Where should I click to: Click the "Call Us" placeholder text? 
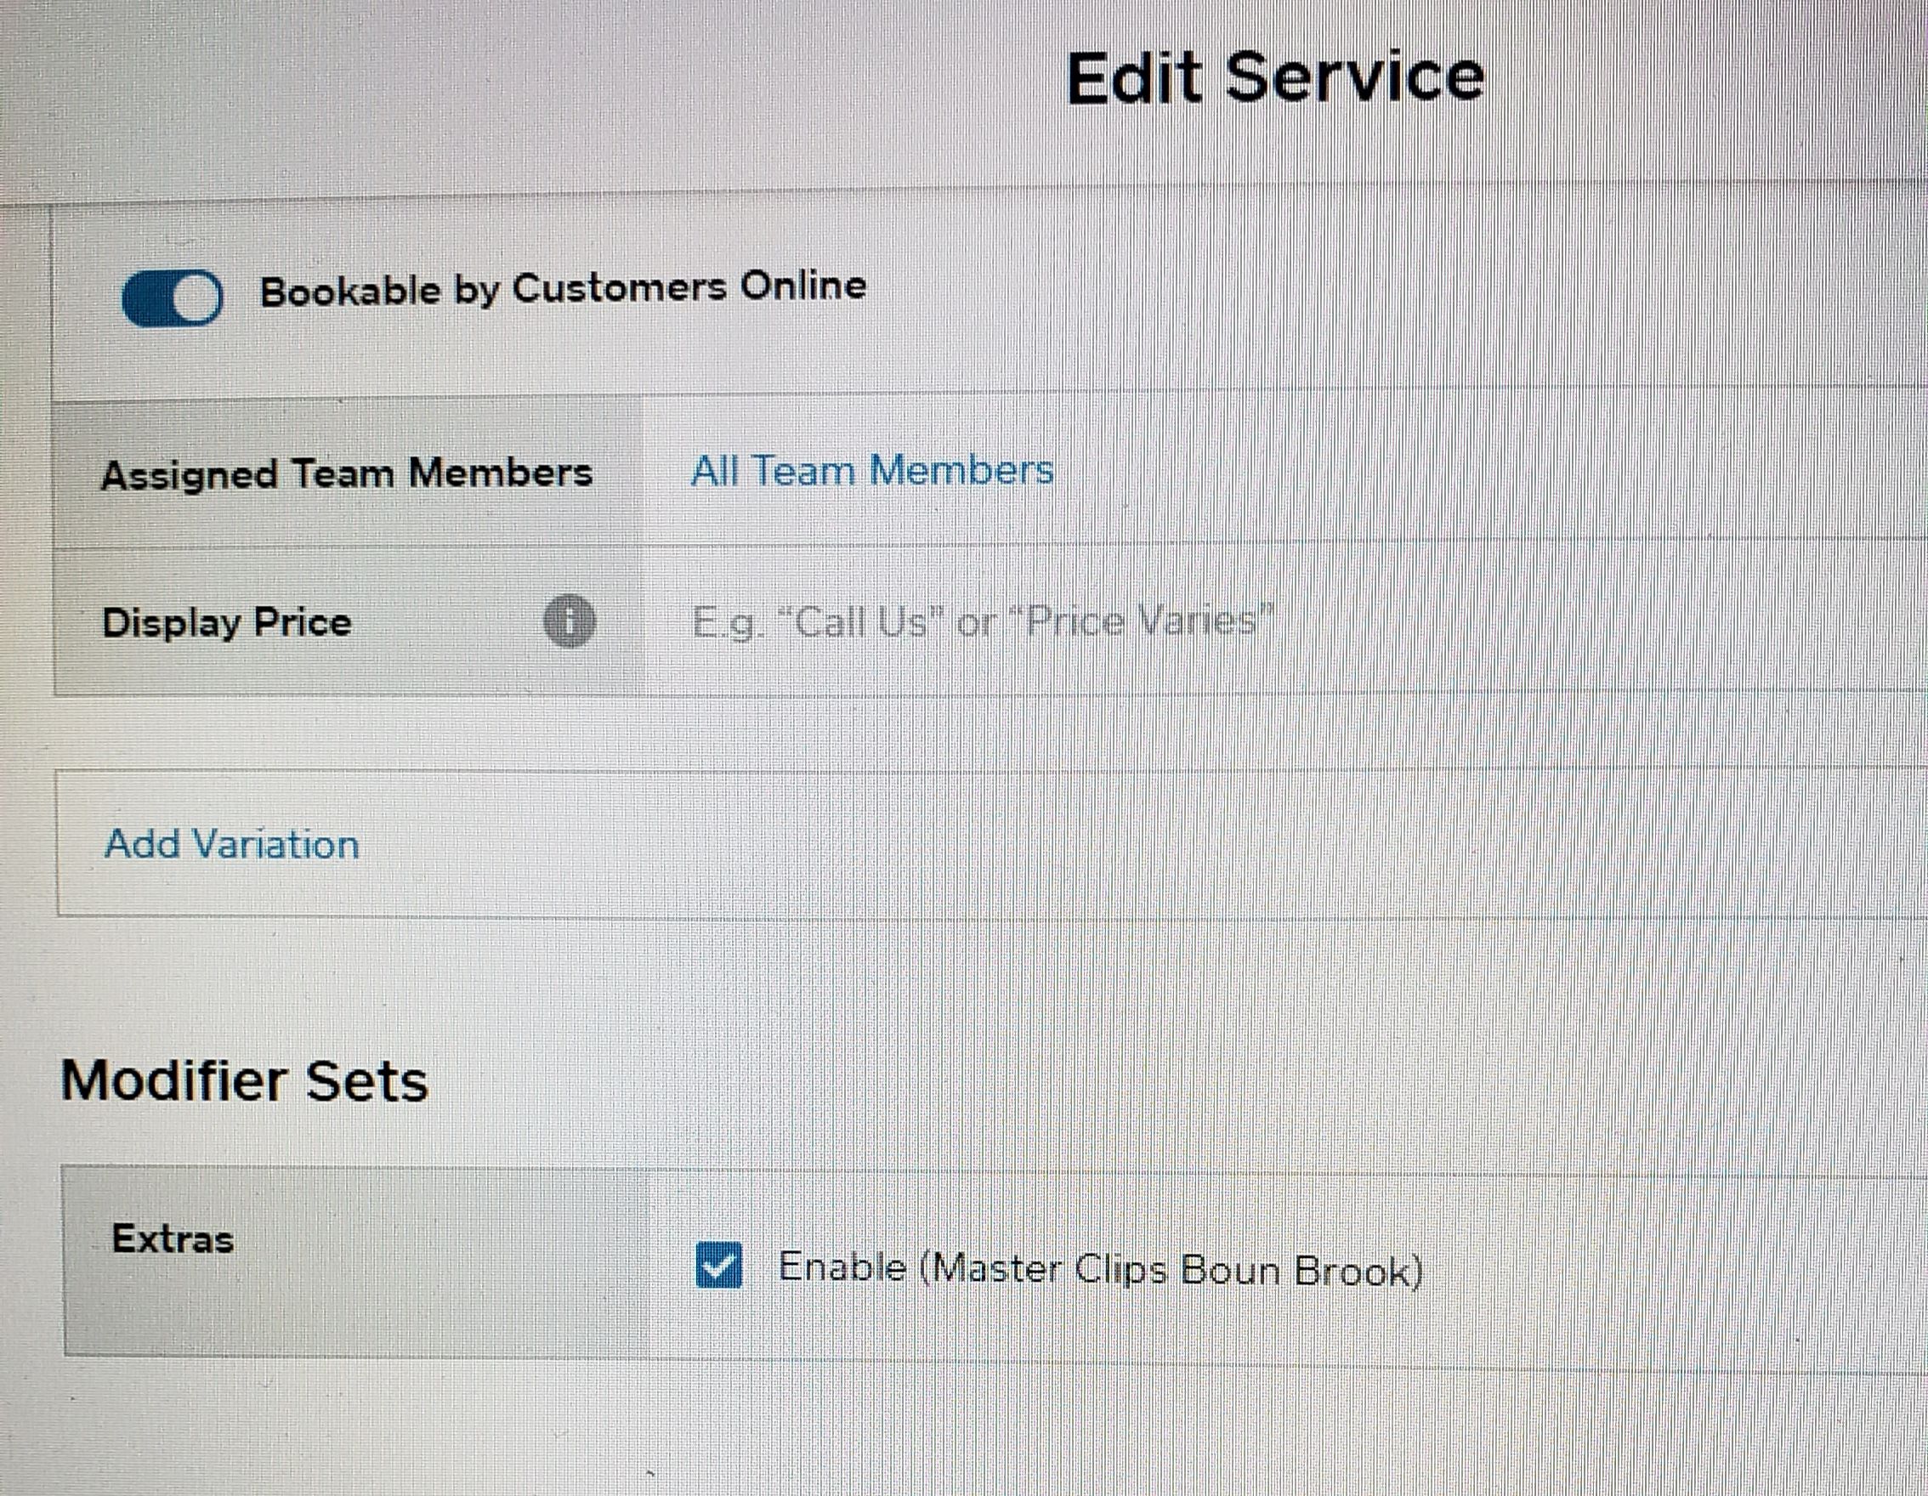(863, 622)
